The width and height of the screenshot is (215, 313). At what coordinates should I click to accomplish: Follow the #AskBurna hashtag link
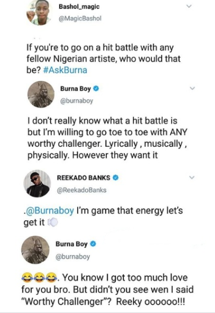coord(65,70)
